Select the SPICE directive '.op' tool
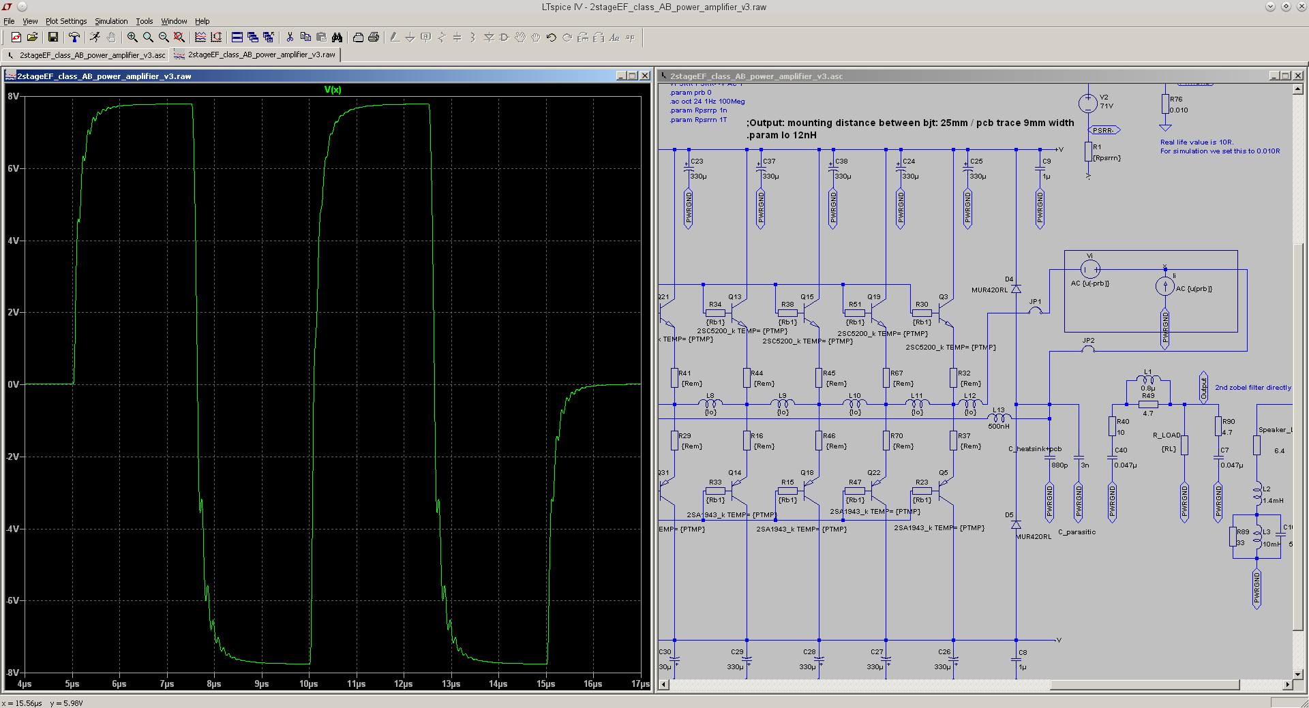The height and width of the screenshot is (708, 1309). (630, 37)
